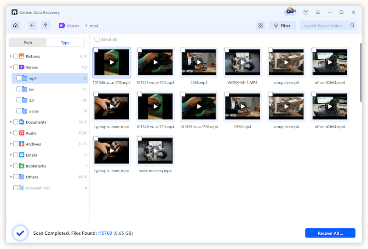Click the webm folder icon
Viewport: 368px width, 249px height.
[x=25, y=111]
